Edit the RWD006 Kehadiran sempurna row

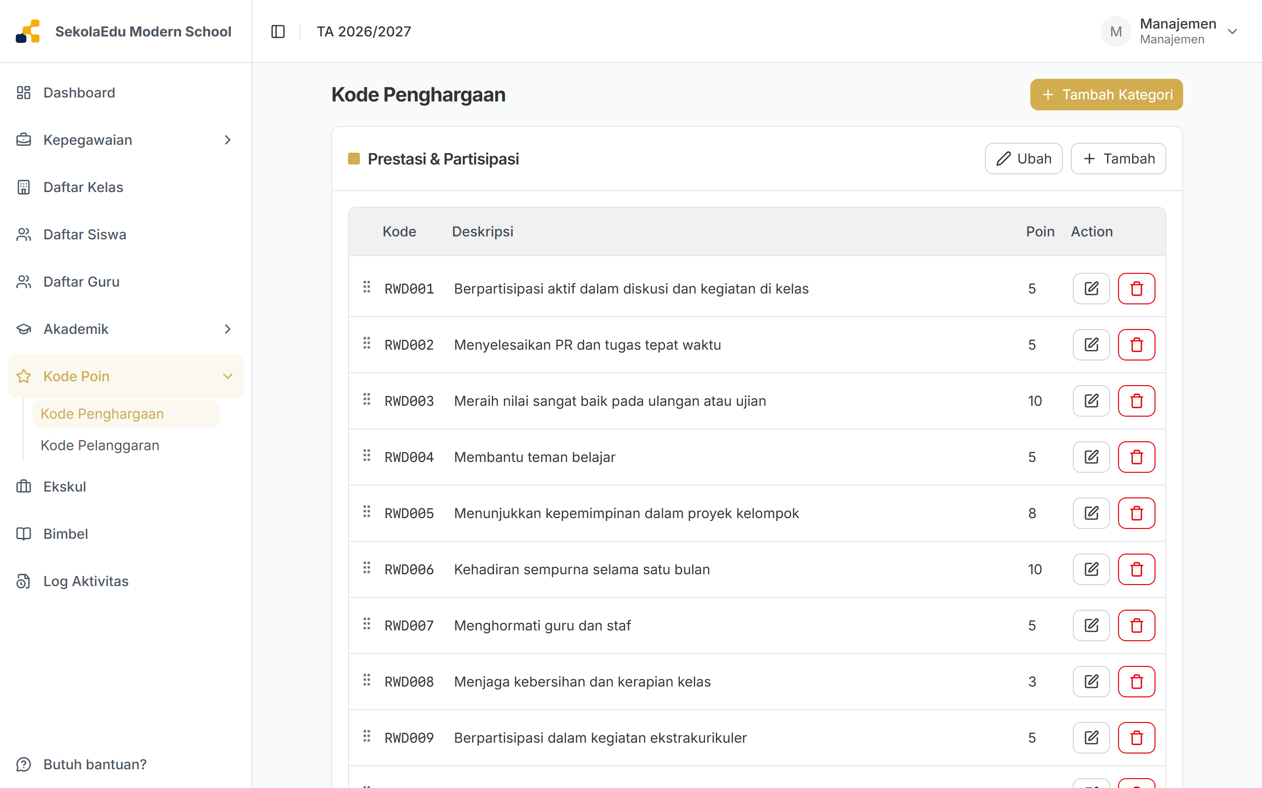(1091, 569)
